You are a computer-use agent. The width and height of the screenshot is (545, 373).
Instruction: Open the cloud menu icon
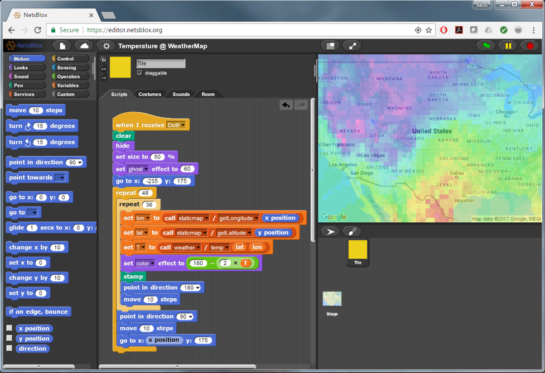[x=84, y=46]
